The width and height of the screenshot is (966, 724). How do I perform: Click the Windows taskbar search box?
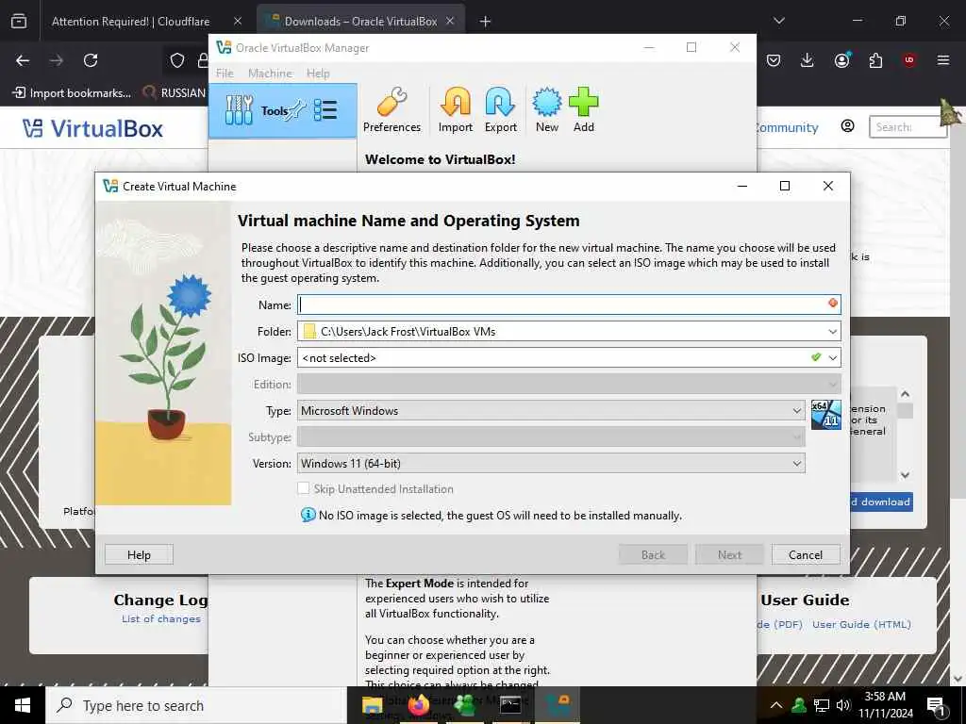[x=196, y=705]
